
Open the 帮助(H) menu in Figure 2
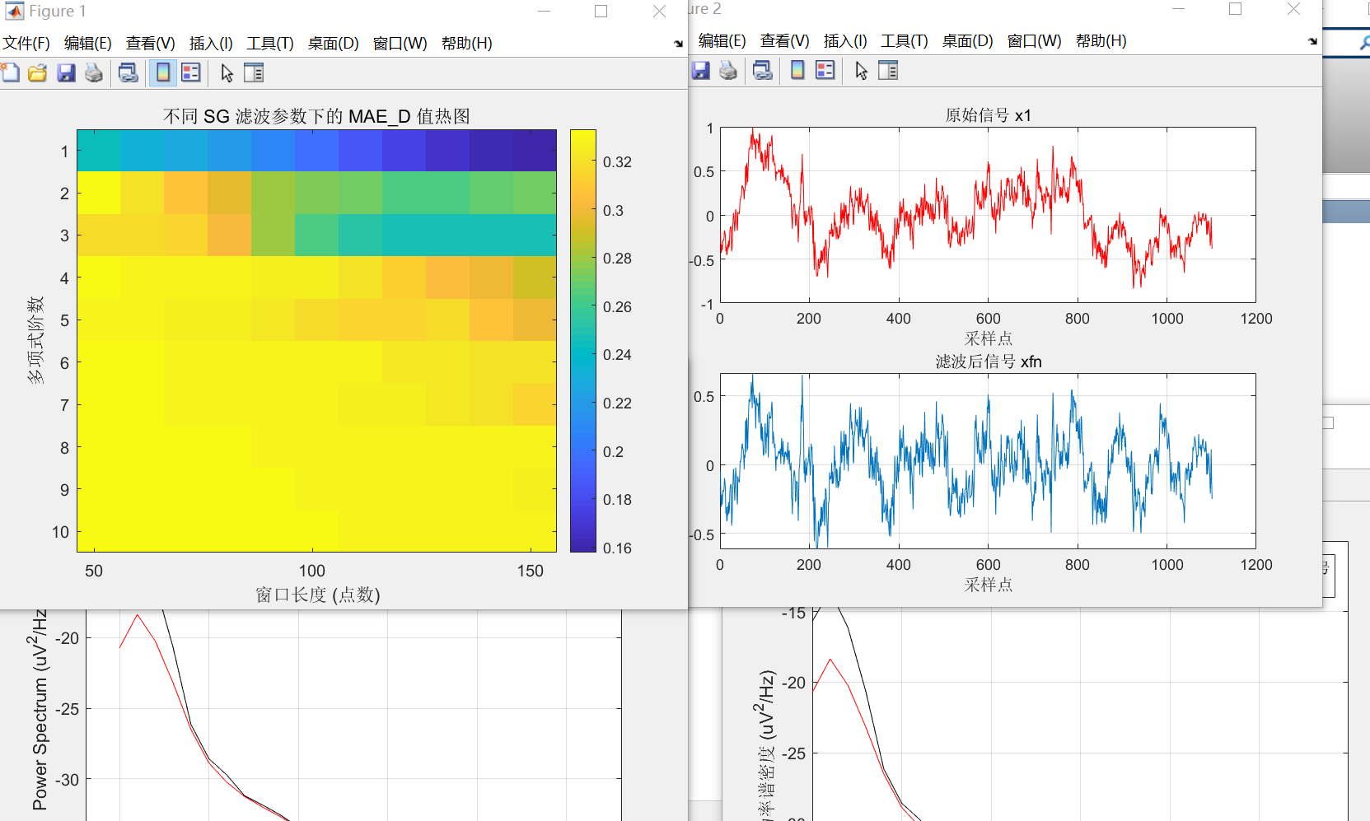point(1101,41)
